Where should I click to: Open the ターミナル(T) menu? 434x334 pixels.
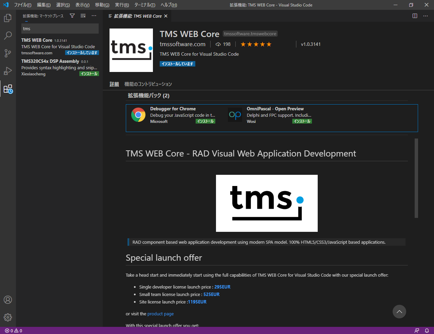pyautogui.click(x=145, y=5)
